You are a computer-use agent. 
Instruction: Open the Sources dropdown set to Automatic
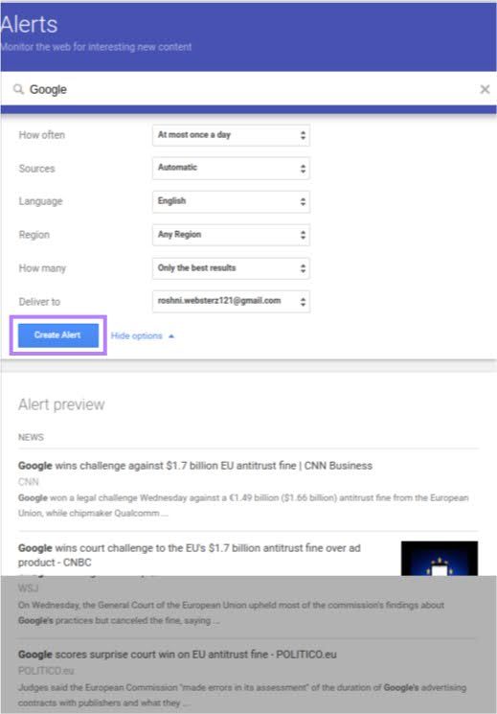coord(231,169)
